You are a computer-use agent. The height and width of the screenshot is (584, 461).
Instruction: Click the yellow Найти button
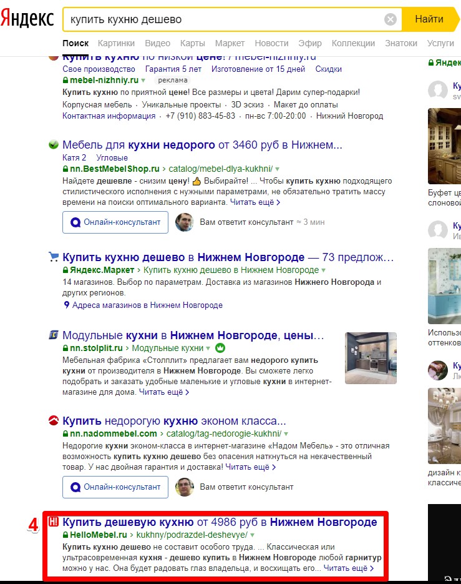click(x=430, y=19)
